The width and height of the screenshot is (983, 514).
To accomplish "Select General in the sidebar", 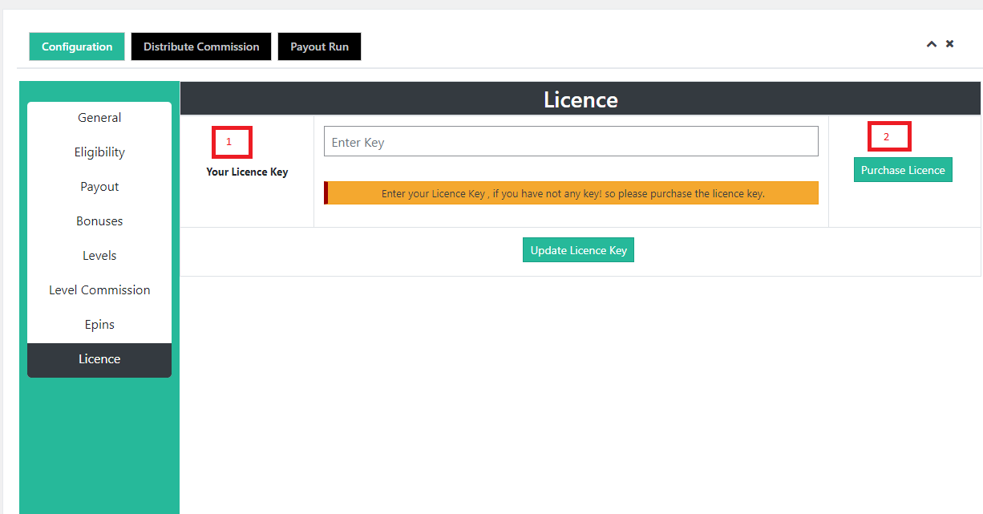I will pyautogui.click(x=99, y=118).
